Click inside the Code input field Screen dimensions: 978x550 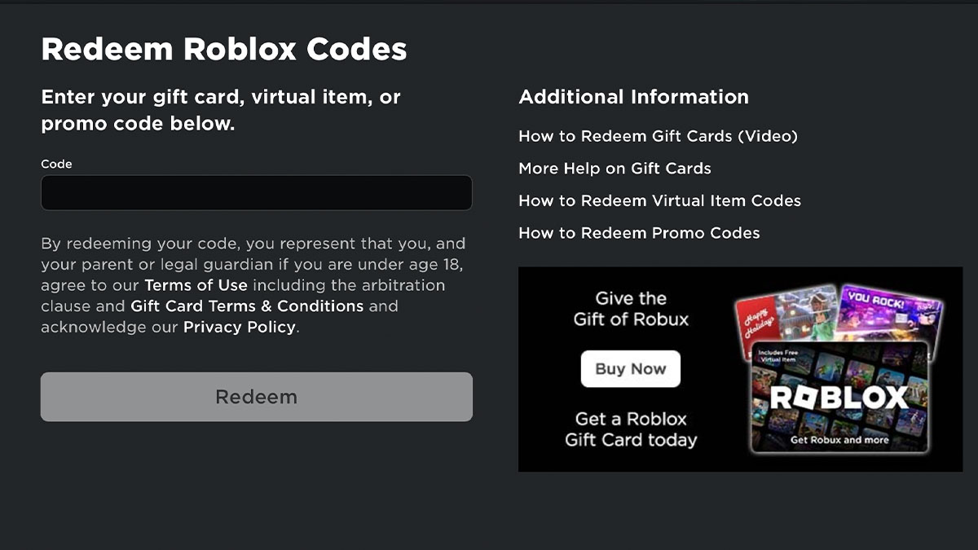[256, 192]
